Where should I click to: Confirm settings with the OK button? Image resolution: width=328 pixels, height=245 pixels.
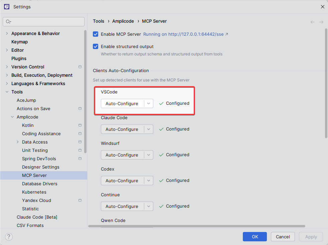click(255, 237)
